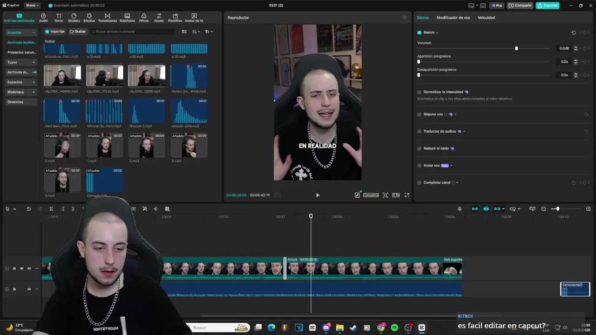This screenshot has height=335, width=596.
Task: Toggle visibility eye on video track
Action: [21, 268]
